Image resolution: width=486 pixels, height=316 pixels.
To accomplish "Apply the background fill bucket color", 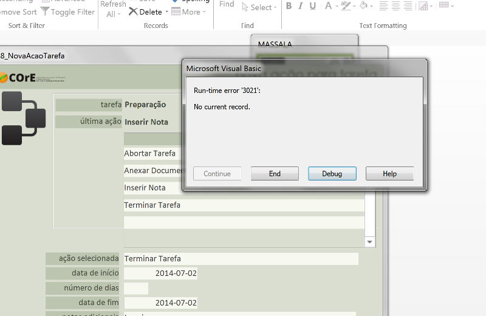I will click(x=363, y=6).
